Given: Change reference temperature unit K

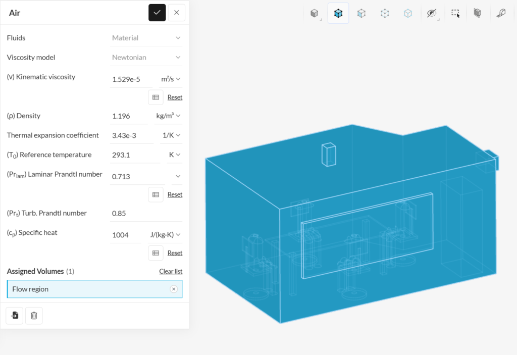Looking at the screenshot, I should (x=174, y=155).
